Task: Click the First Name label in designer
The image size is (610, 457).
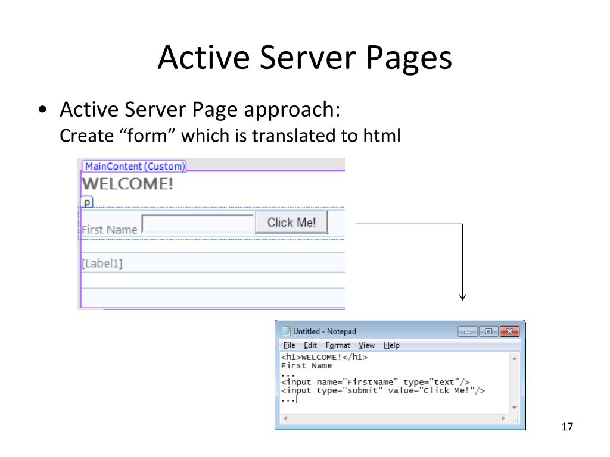Action: [x=110, y=230]
